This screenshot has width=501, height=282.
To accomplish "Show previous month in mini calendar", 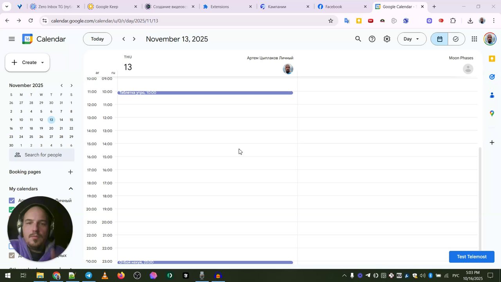I will coord(61,85).
